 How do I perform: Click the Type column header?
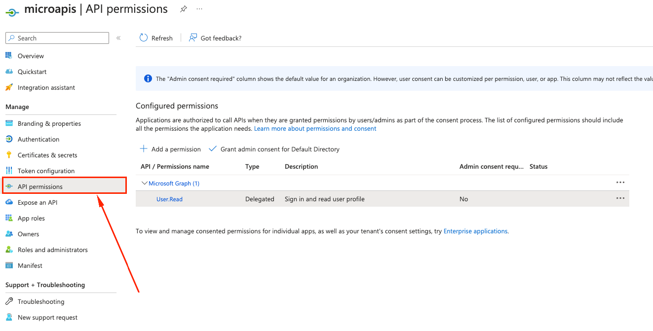coord(252,166)
